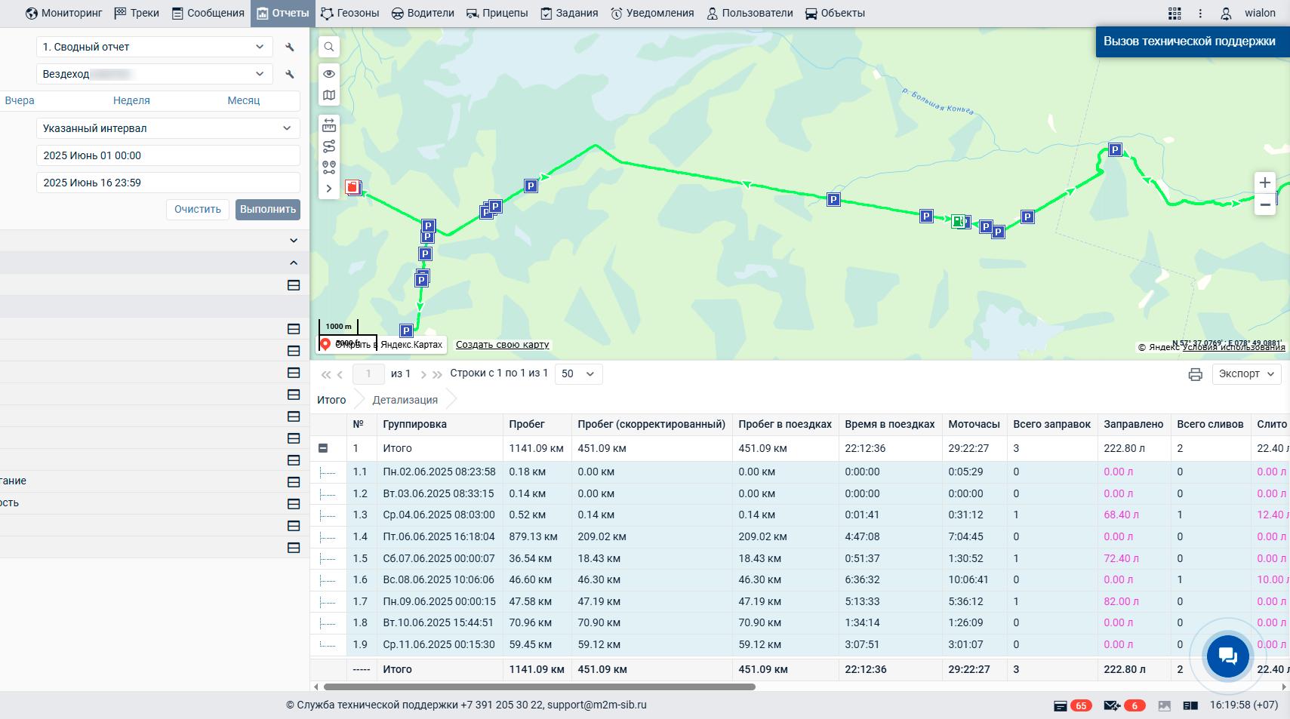Open the Экспорт dropdown
The image size is (1290, 719).
[x=1246, y=374]
